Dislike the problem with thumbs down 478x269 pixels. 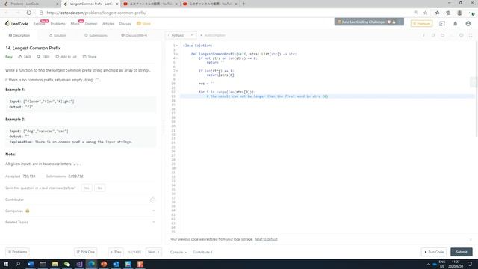[x=43, y=57]
